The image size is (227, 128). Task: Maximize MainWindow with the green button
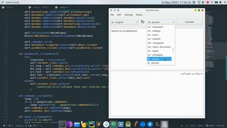point(199,10)
